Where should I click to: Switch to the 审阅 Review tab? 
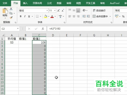(69, 3)
